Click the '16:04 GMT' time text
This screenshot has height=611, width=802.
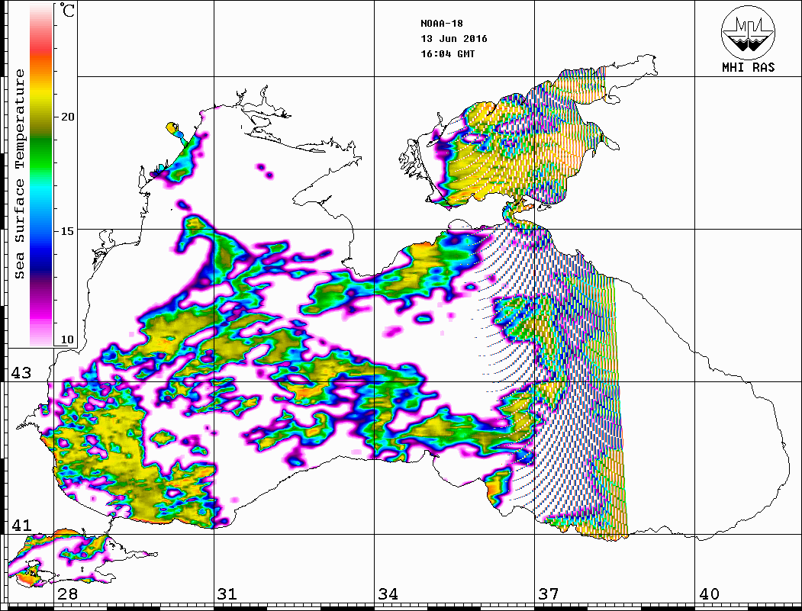click(x=447, y=53)
